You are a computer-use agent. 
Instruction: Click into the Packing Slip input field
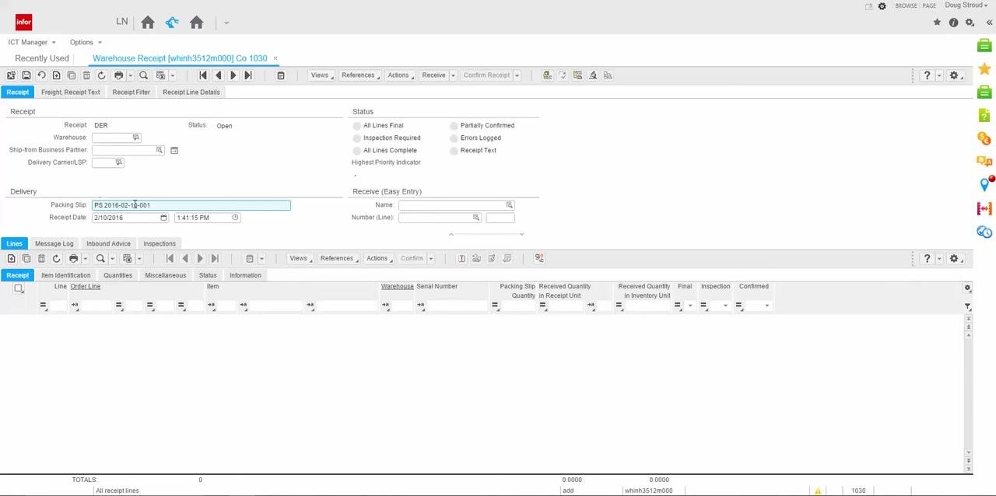(x=191, y=205)
